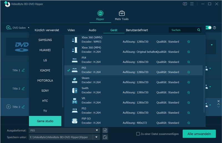This screenshot has height=143, width=222.
Task: Open the feedback message icon in title bar
Action: [x=185, y=4]
